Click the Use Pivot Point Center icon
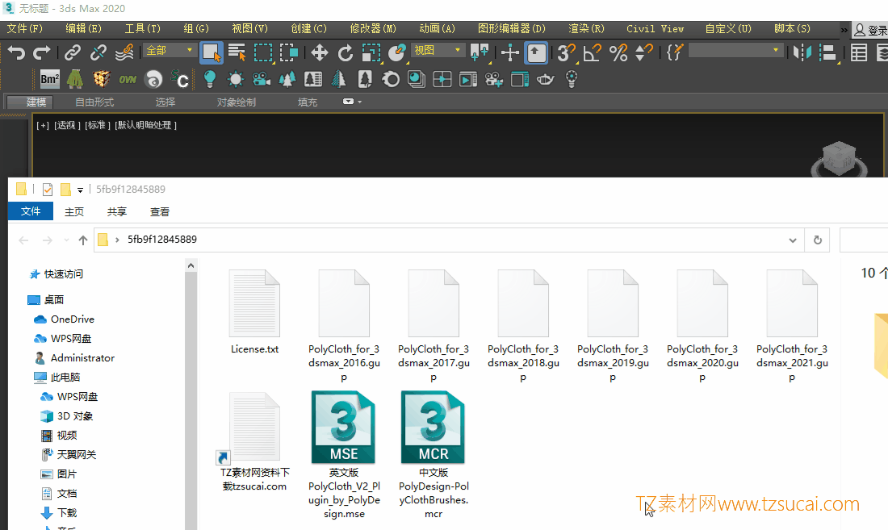 (x=479, y=52)
